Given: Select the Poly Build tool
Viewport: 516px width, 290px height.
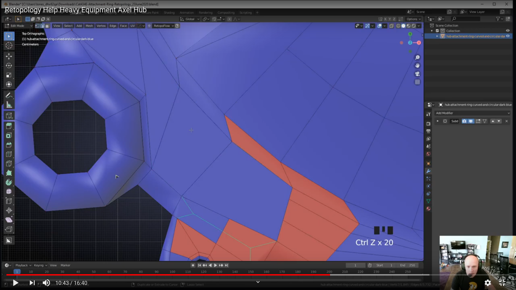Looking at the screenshot, I should [9, 173].
